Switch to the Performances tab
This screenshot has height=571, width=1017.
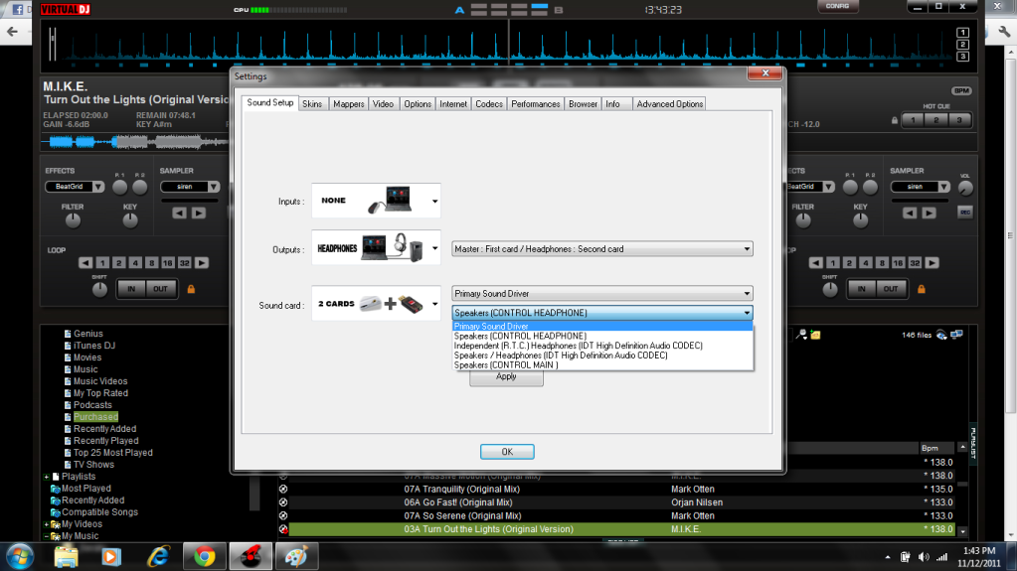click(x=535, y=103)
